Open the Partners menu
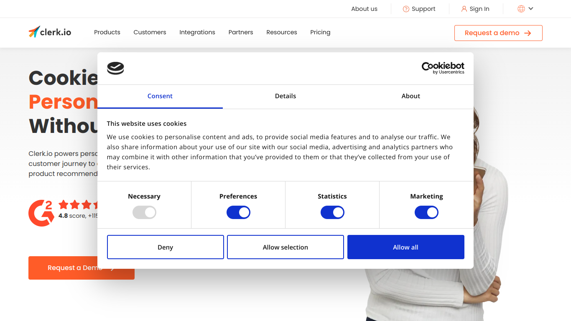571x321 pixels. click(x=241, y=32)
